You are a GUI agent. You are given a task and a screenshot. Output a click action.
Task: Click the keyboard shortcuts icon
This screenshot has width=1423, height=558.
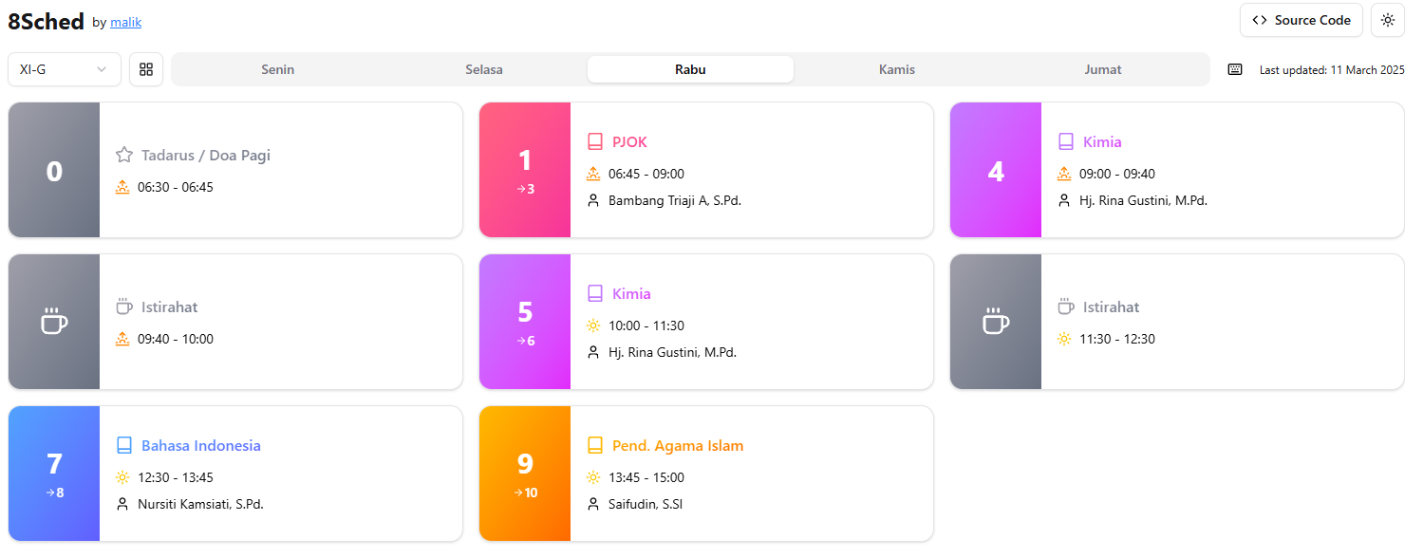click(x=1234, y=68)
